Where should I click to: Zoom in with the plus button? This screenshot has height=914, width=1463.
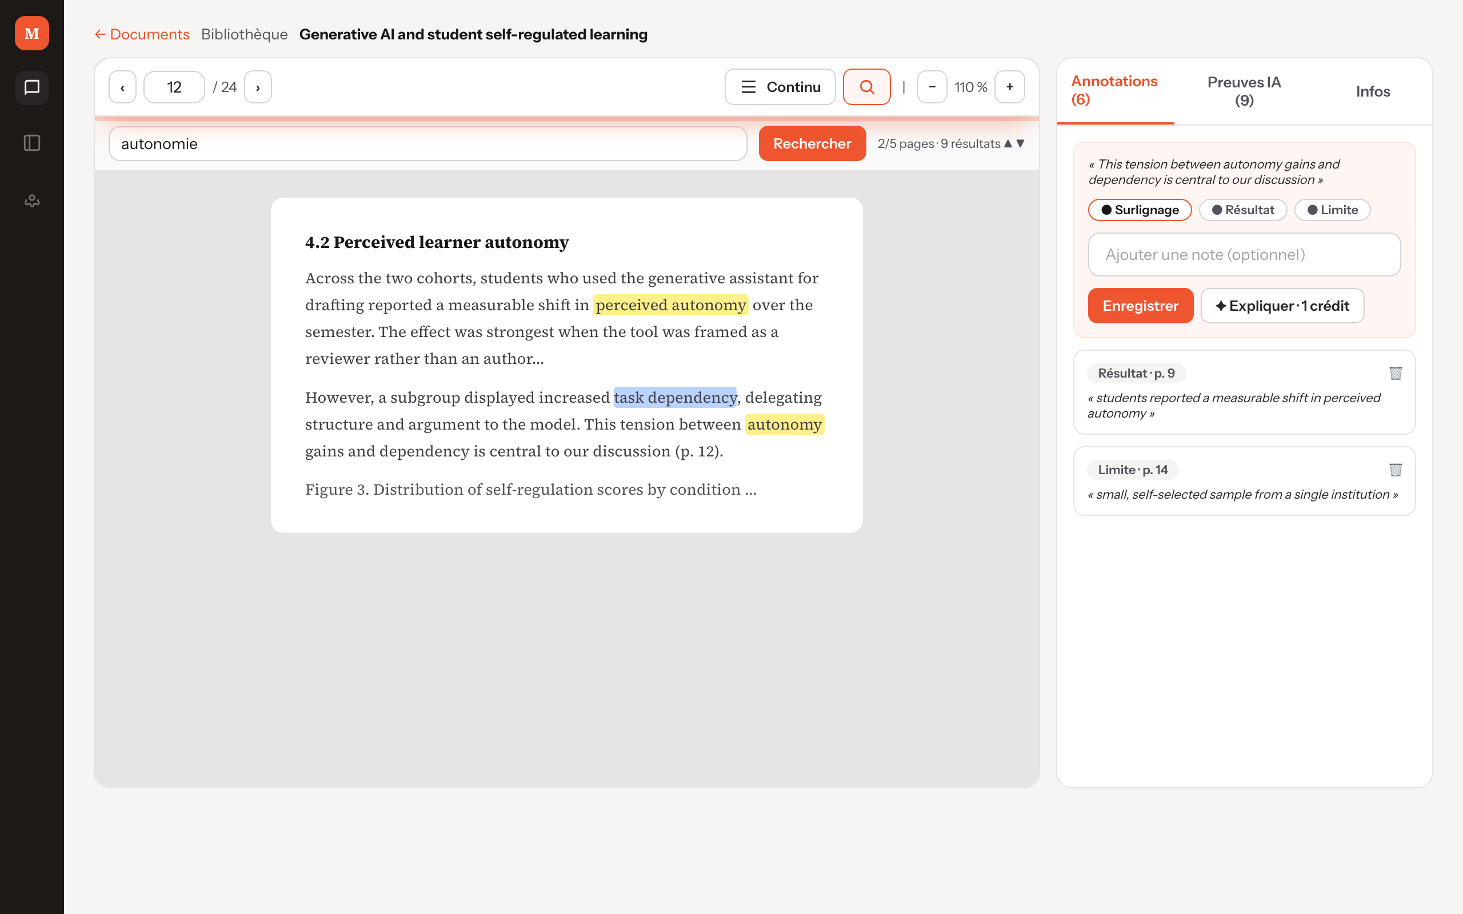(1010, 87)
